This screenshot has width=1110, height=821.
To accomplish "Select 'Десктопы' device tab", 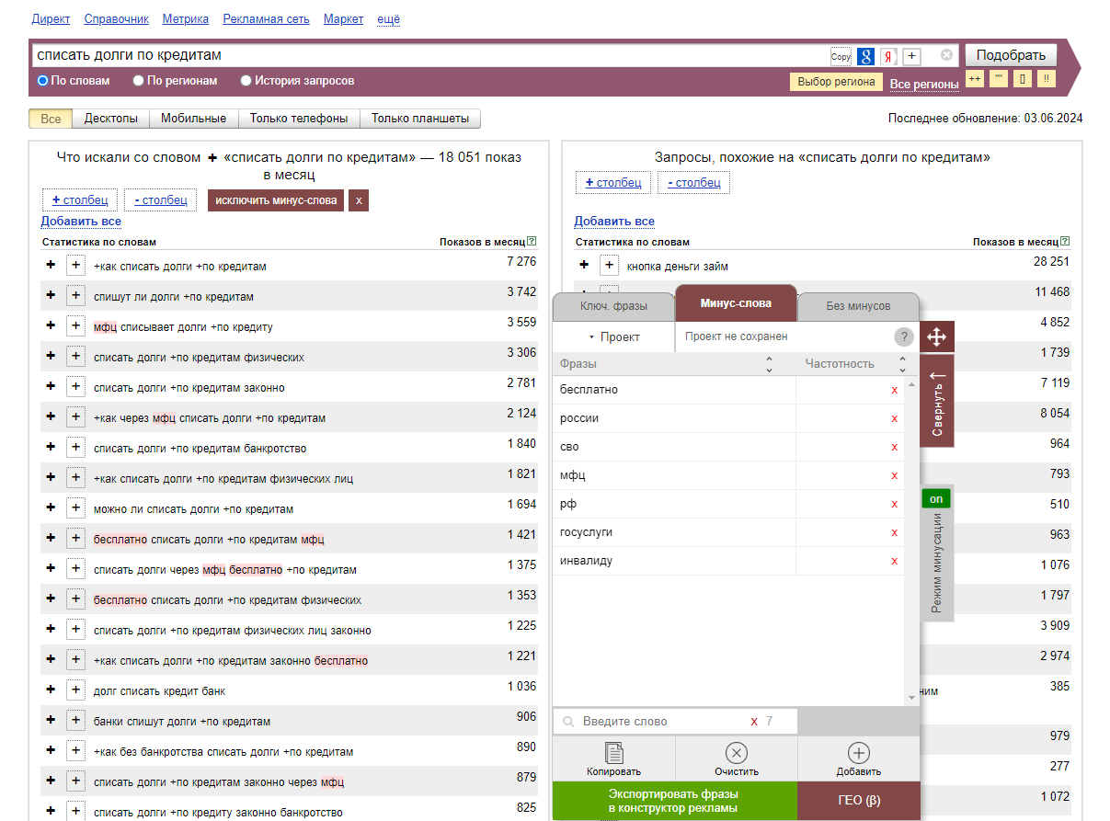I will click(x=111, y=119).
